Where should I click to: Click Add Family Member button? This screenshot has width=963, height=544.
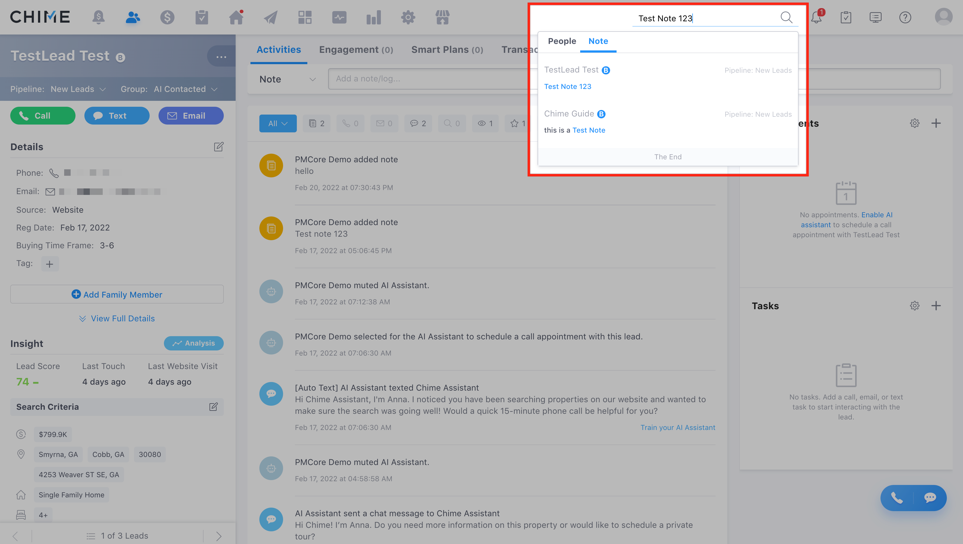click(117, 294)
